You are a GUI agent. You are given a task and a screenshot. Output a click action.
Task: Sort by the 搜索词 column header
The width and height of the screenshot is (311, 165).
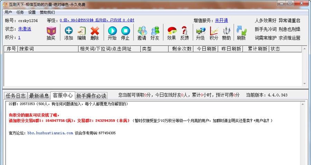point(48,49)
